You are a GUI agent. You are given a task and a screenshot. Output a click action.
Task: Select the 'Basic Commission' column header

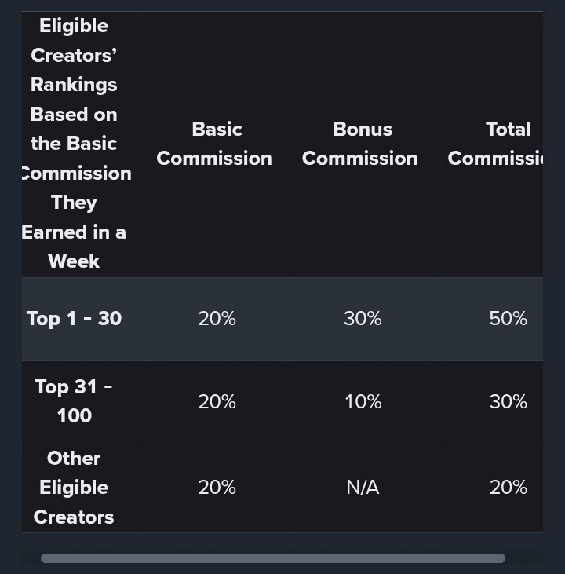pos(216,144)
